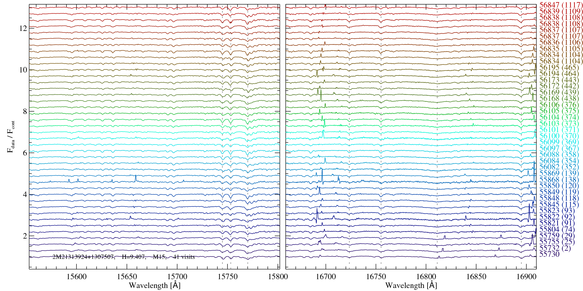Click the left panel Wavelength [Å] axis title
The height and width of the screenshot is (291, 583).
tap(154, 285)
